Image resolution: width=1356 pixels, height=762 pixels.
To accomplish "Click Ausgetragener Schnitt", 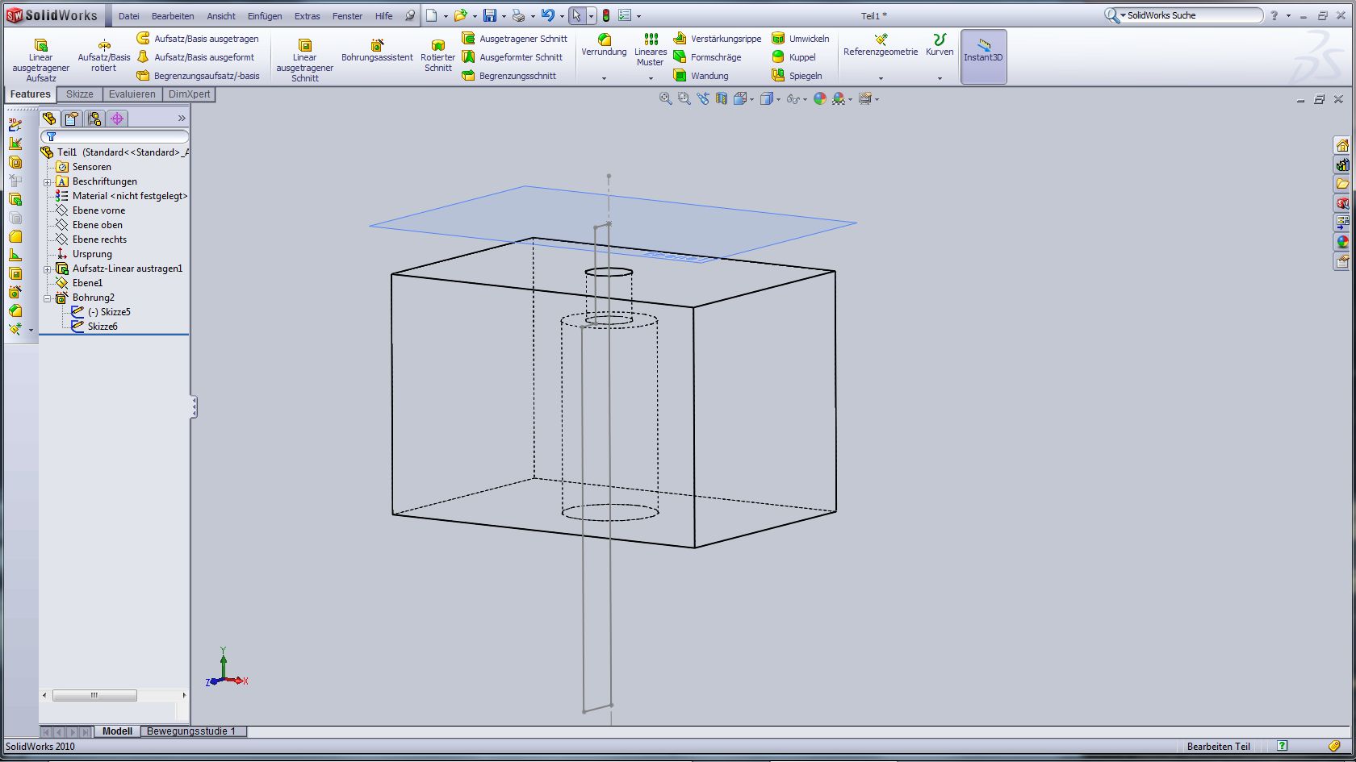I will [514, 39].
